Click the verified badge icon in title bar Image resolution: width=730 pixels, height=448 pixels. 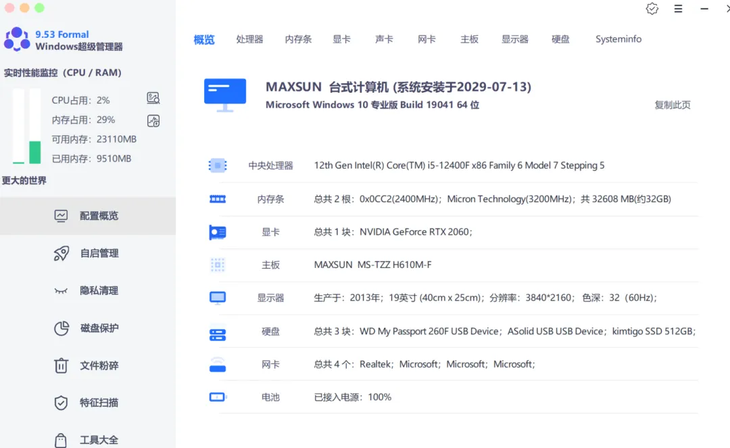[x=652, y=8]
